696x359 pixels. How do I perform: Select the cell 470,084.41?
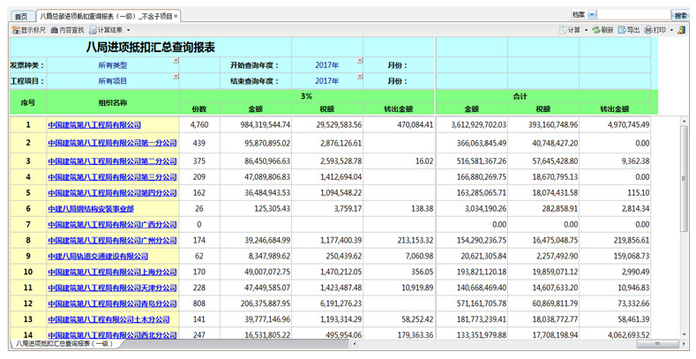399,125
